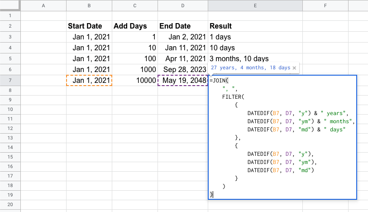368x212 pixels.
Task: Select the May 19, 2048 end date cell
Action: pos(182,81)
